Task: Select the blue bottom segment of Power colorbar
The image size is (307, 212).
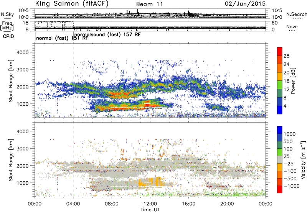Action: pyautogui.click(x=280, y=110)
